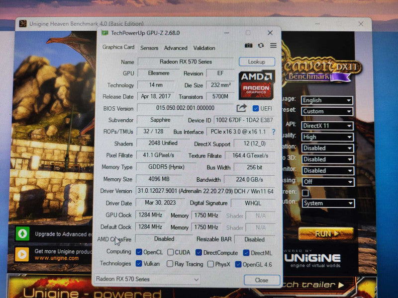This screenshot has height=298, width=398.
Task: Click the AMD CrossFire value Disabled
Action: pyautogui.click(x=164, y=239)
